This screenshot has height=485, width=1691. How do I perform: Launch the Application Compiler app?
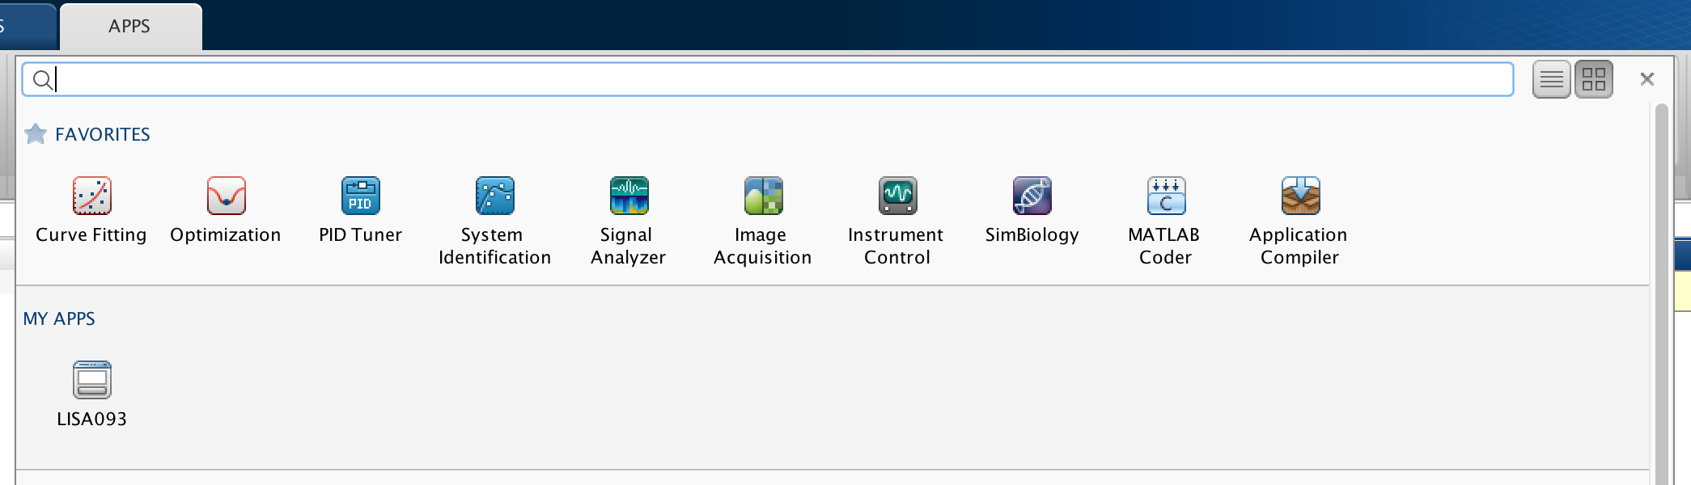(1300, 196)
